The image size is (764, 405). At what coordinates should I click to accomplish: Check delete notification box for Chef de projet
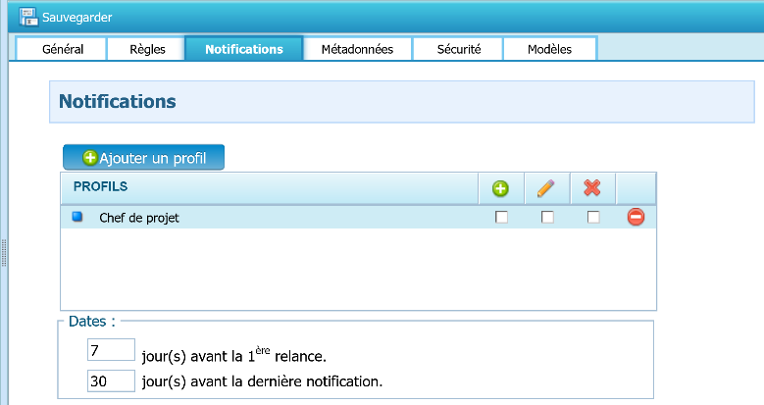point(593,218)
